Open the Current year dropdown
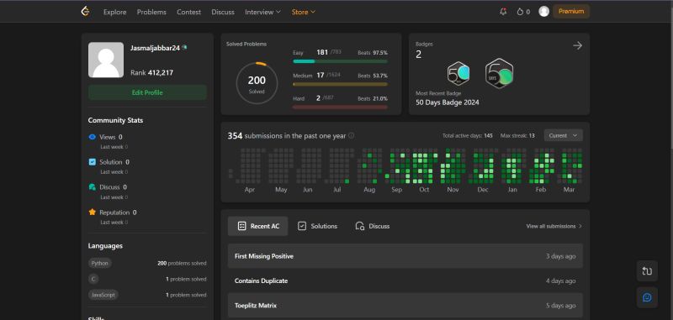This screenshot has width=673, height=320. pos(563,135)
